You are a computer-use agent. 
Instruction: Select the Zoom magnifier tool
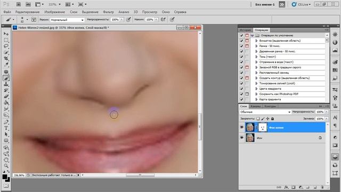point(6,166)
